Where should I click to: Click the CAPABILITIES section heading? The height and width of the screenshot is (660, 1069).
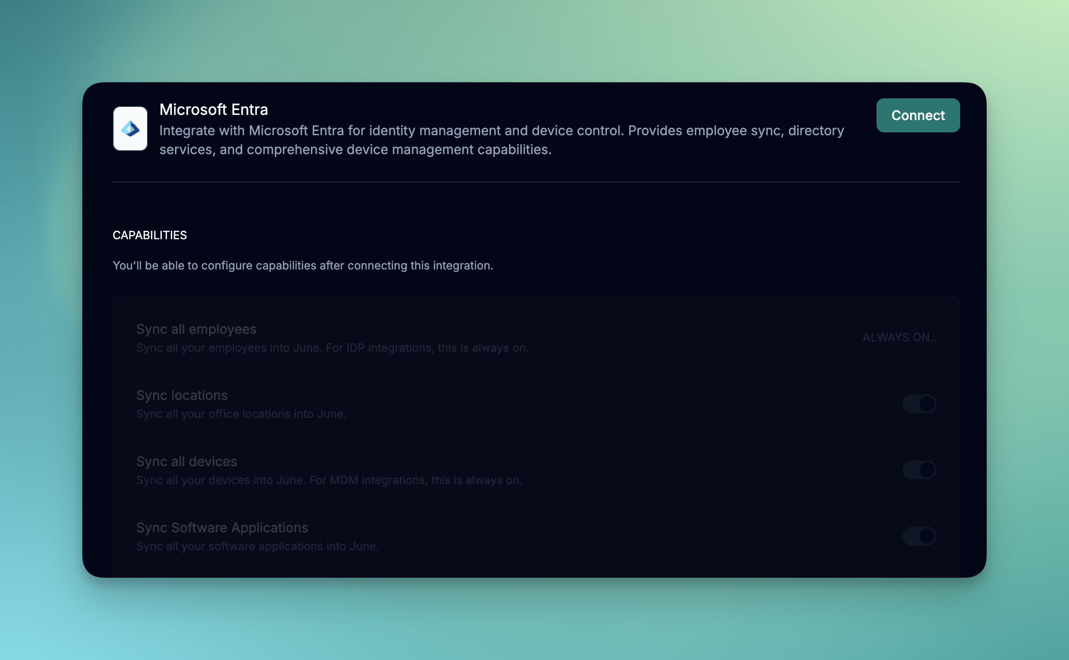[x=149, y=235]
